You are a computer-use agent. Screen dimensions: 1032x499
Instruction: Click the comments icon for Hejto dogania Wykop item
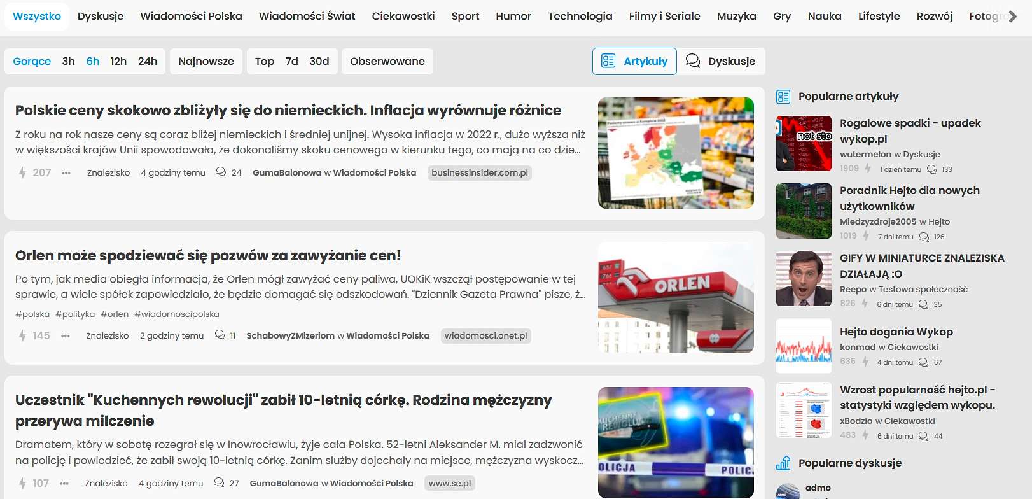coord(924,362)
